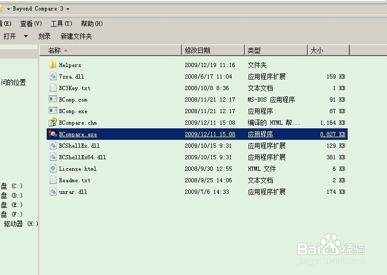Sort by the 类型 column header
This screenshot has width=387, height=275.
(x=276, y=50)
